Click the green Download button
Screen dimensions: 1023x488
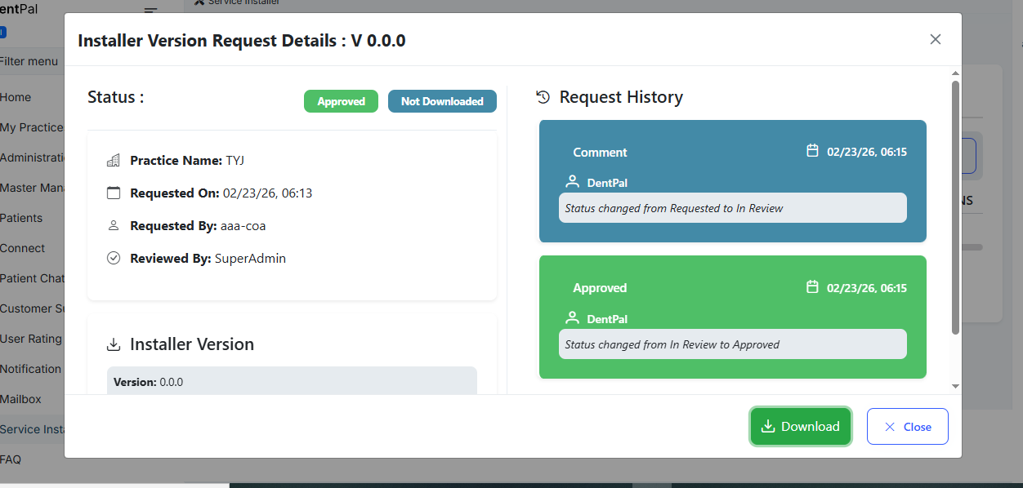tap(801, 427)
